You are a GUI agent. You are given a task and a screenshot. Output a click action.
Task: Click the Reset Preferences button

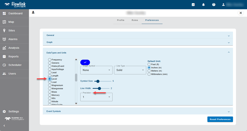tap(220, 119)
